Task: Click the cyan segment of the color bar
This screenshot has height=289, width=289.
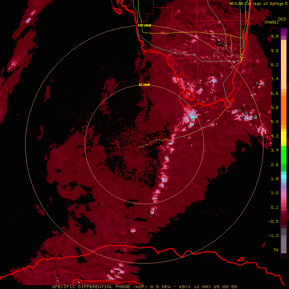Action: (x=284, y=176)
